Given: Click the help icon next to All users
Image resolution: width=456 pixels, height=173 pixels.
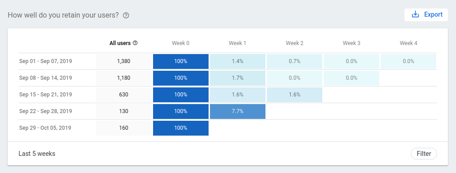Looking at the screenshot, I should coord(135,43).
